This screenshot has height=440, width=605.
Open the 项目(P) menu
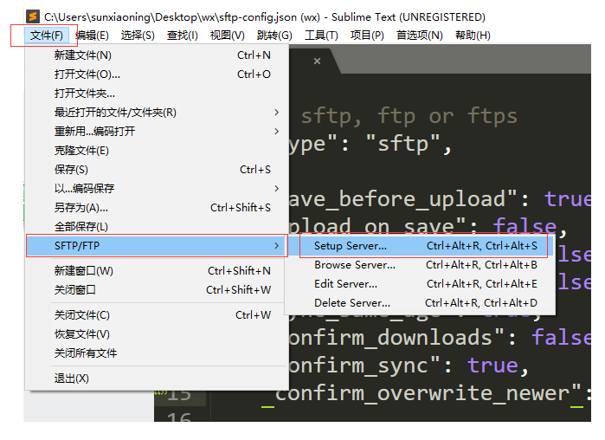tap(367, 36)
